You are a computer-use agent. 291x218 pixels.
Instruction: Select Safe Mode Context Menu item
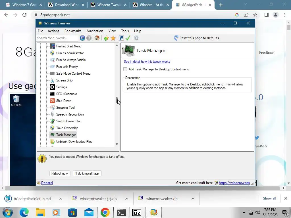tap(73, 74)
